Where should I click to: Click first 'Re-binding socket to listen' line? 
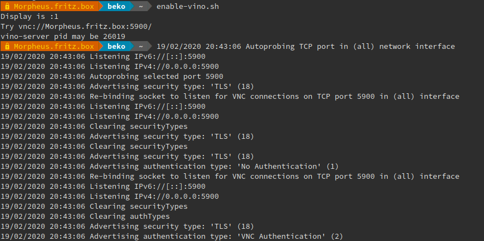coord(230,97)
